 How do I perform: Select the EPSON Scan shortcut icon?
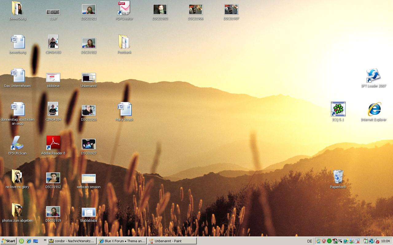coord(18,143)
